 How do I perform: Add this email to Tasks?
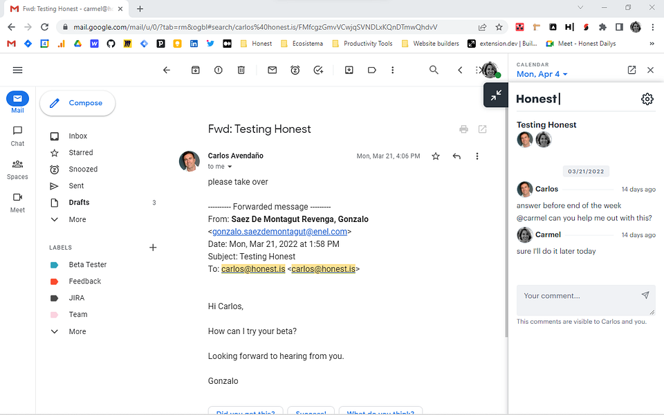(x=318, y=71)
